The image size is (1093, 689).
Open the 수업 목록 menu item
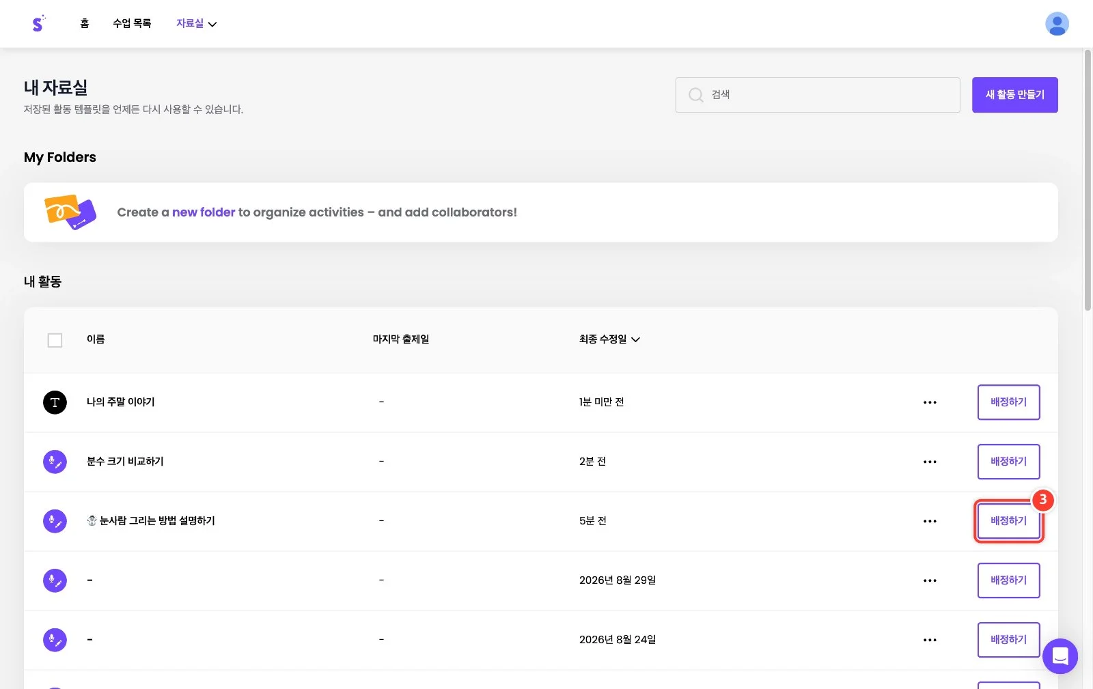(x=132, y=23)
